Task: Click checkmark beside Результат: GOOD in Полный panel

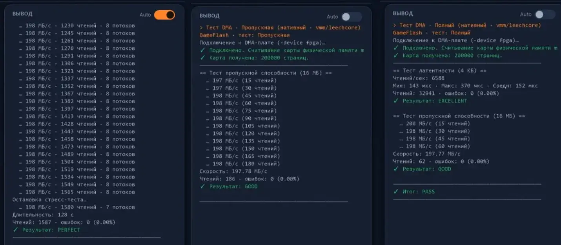Action: click(396, 169)
